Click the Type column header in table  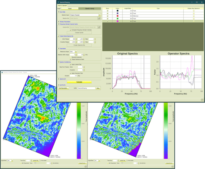point(158,9)
